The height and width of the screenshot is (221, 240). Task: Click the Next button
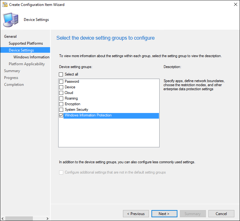click(x=164, y=214)
